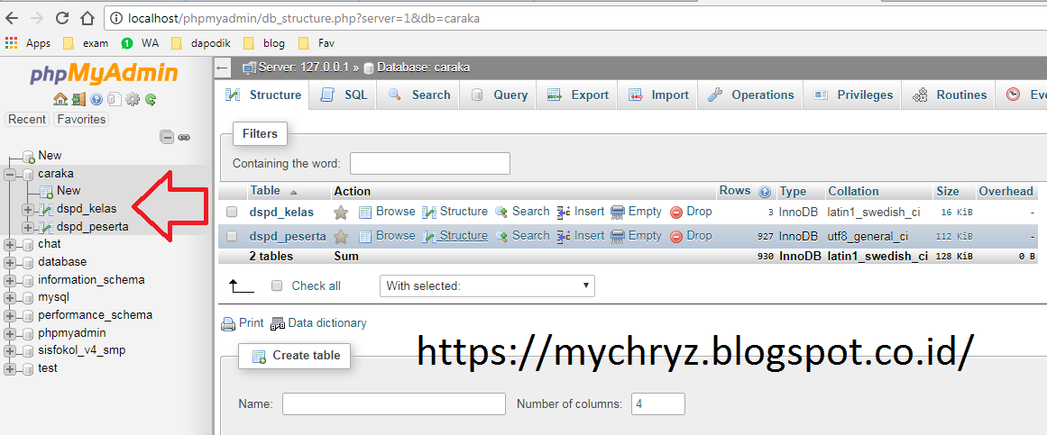Click the phpMyAdmin logo
This screenshot has width=1047, height=435.
pyautogui.click(x=104, y=74)
